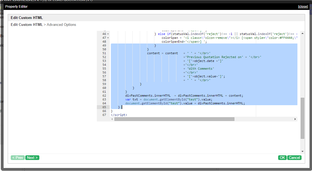
Task: Go back with the Prev button
Action: 18,158
